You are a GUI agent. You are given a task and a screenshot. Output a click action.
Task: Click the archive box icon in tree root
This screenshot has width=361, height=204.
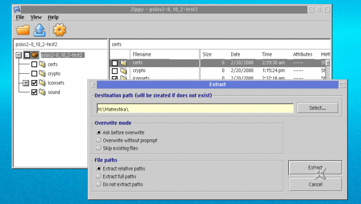(x=35, y=55)
